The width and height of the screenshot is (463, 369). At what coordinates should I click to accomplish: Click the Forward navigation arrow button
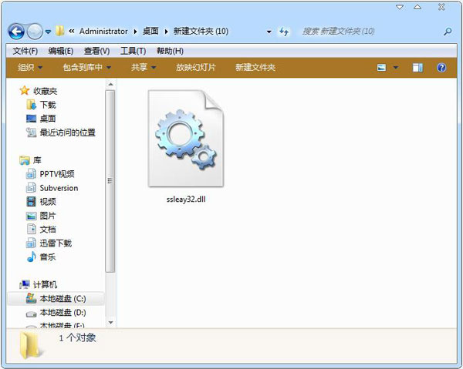35,32
